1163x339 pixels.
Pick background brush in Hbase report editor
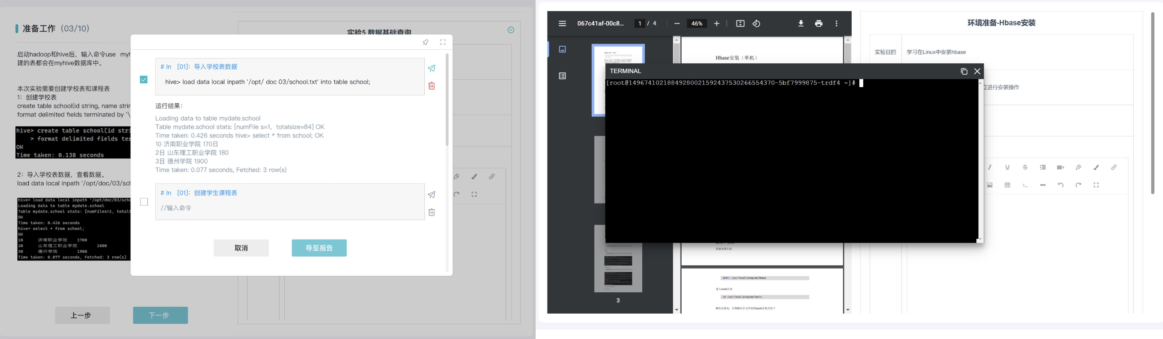[1096, 167]
